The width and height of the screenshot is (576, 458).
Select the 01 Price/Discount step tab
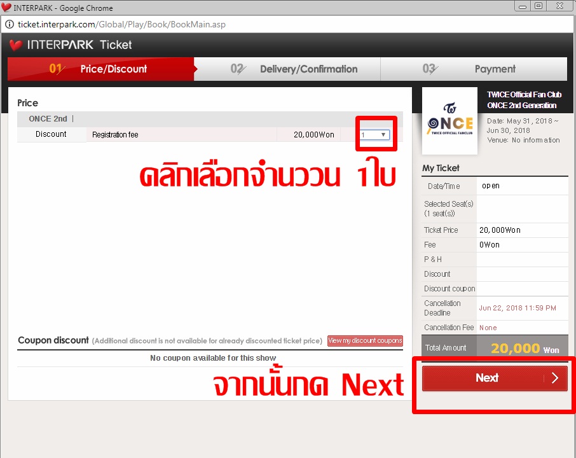point(101,69)
